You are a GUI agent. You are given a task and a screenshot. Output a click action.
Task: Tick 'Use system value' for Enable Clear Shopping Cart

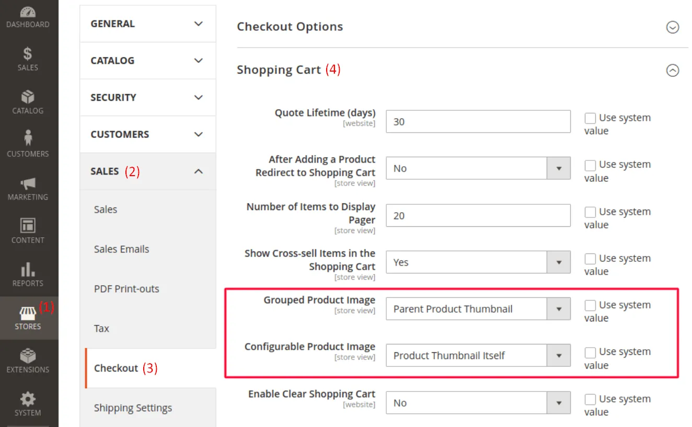(x=590, y=399)
